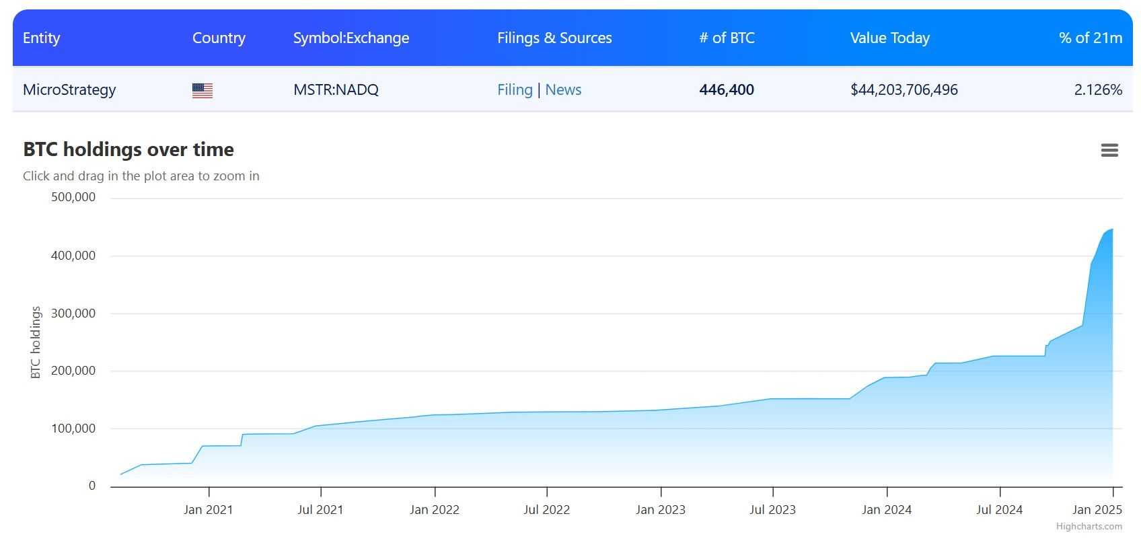Click the Country column header
The width and height of the screenshot is (1141, 555).
pos(219,38)
